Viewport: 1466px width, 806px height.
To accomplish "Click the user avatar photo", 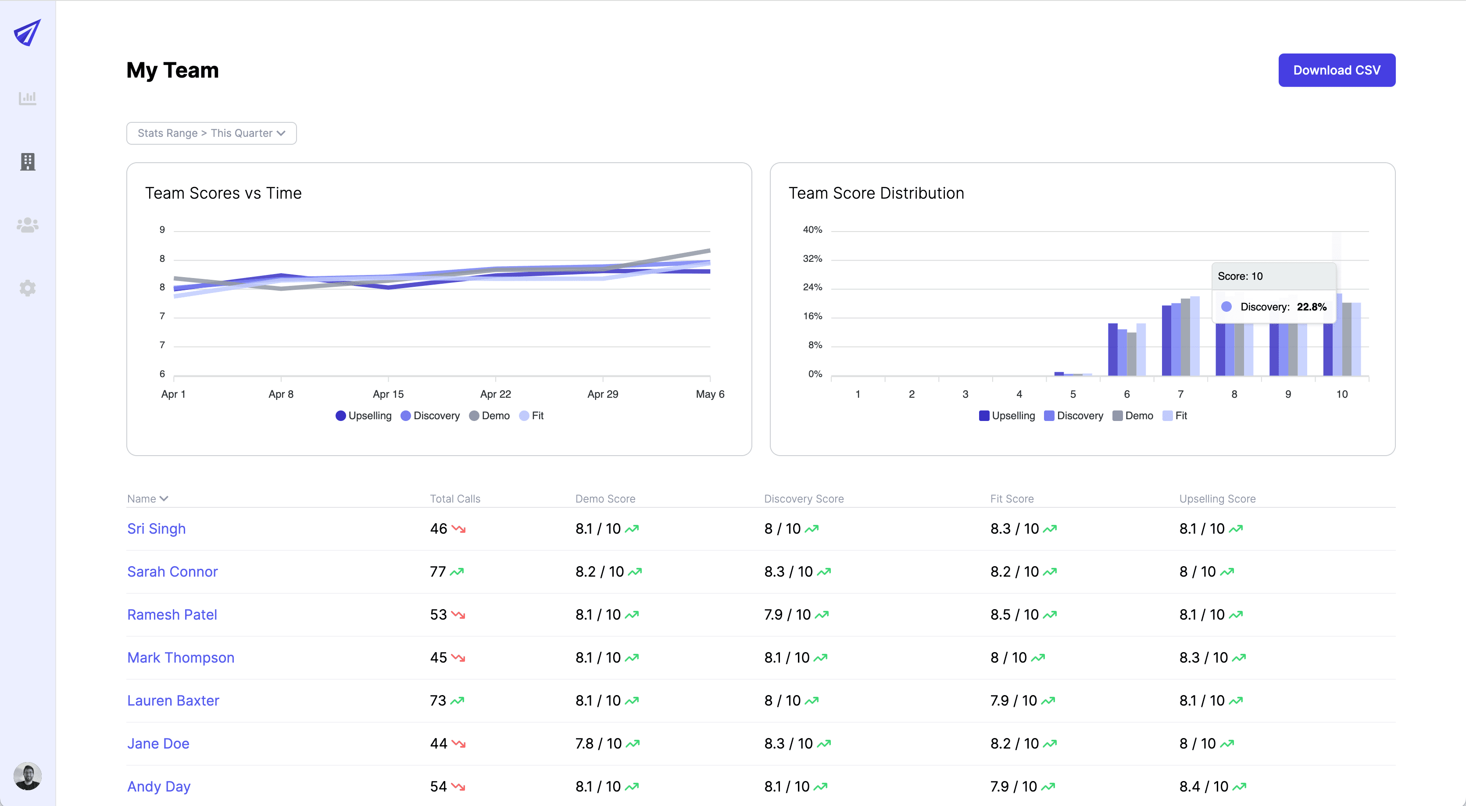I will coord(27,776).
